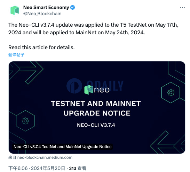Click the 313 查看 view count
The width and height of the screenshot is (190, 172).
(78, 168)
